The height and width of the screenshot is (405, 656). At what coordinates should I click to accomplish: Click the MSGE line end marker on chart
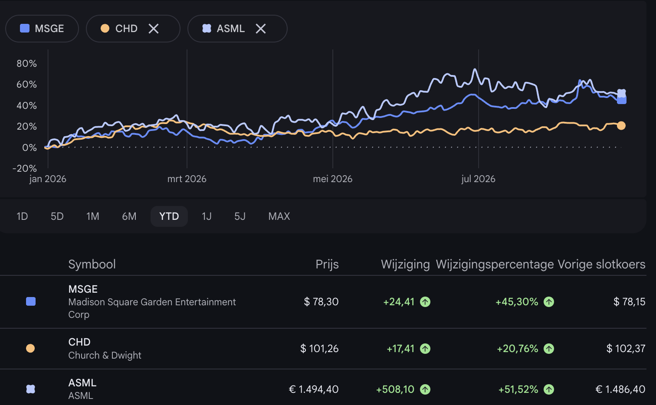(x=622, y=100)
